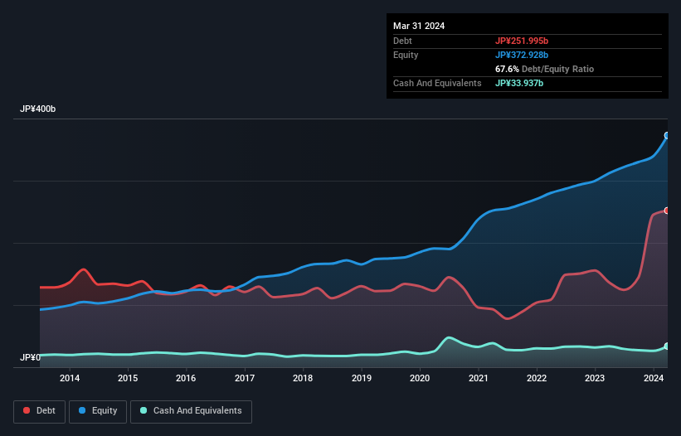Click the 2015 x-axis label
The image size is (681, 436).
coord(128,378)
